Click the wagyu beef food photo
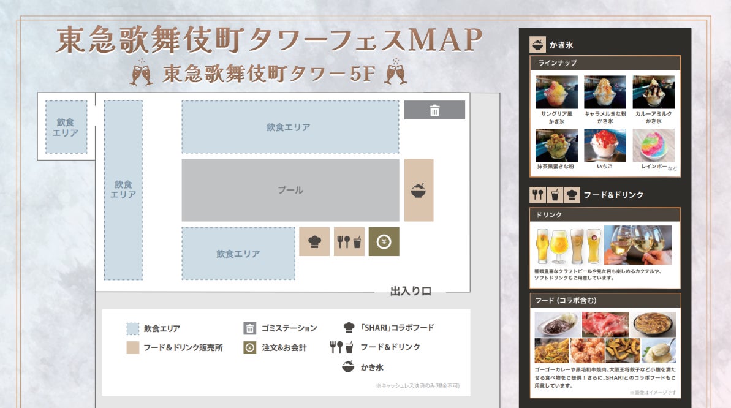The width and height of the screenshot is (731, 408). pyautogui.click(x=605, y=324)
